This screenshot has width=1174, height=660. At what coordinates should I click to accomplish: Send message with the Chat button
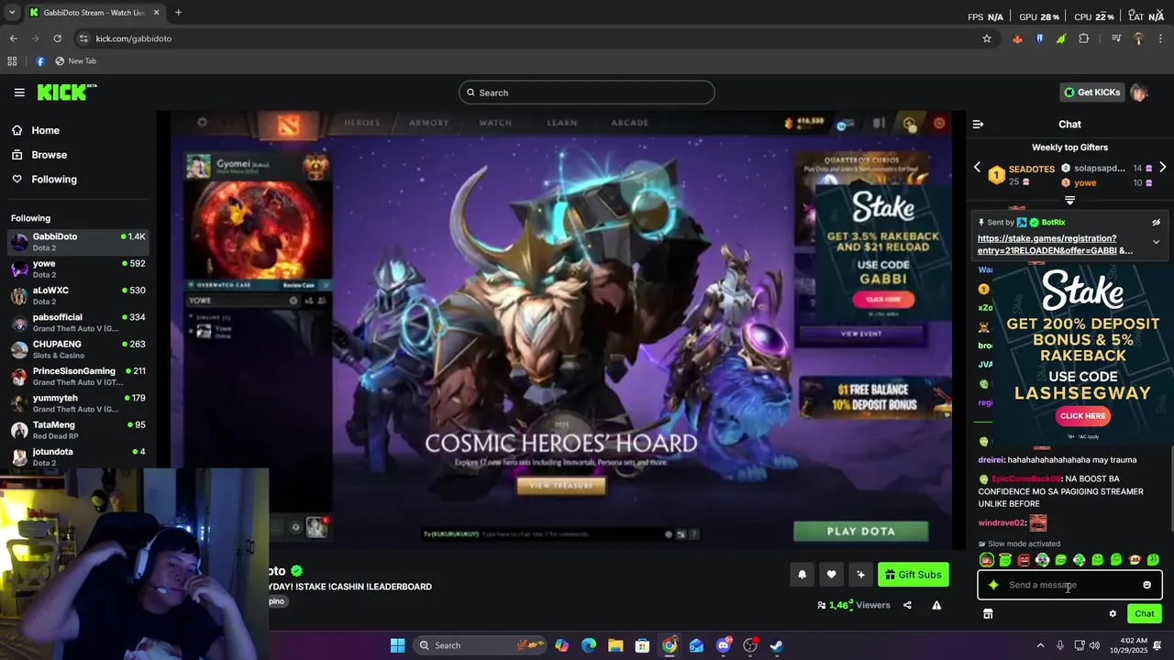point(1145,614)
